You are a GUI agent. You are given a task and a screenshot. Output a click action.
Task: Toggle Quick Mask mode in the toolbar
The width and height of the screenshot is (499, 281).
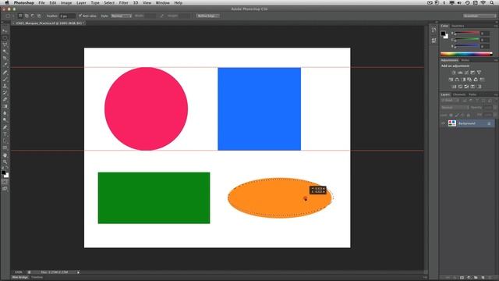5,182
